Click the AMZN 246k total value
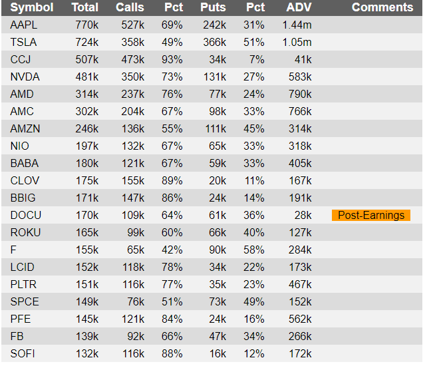The image size is (431, 370). [87, 128]
